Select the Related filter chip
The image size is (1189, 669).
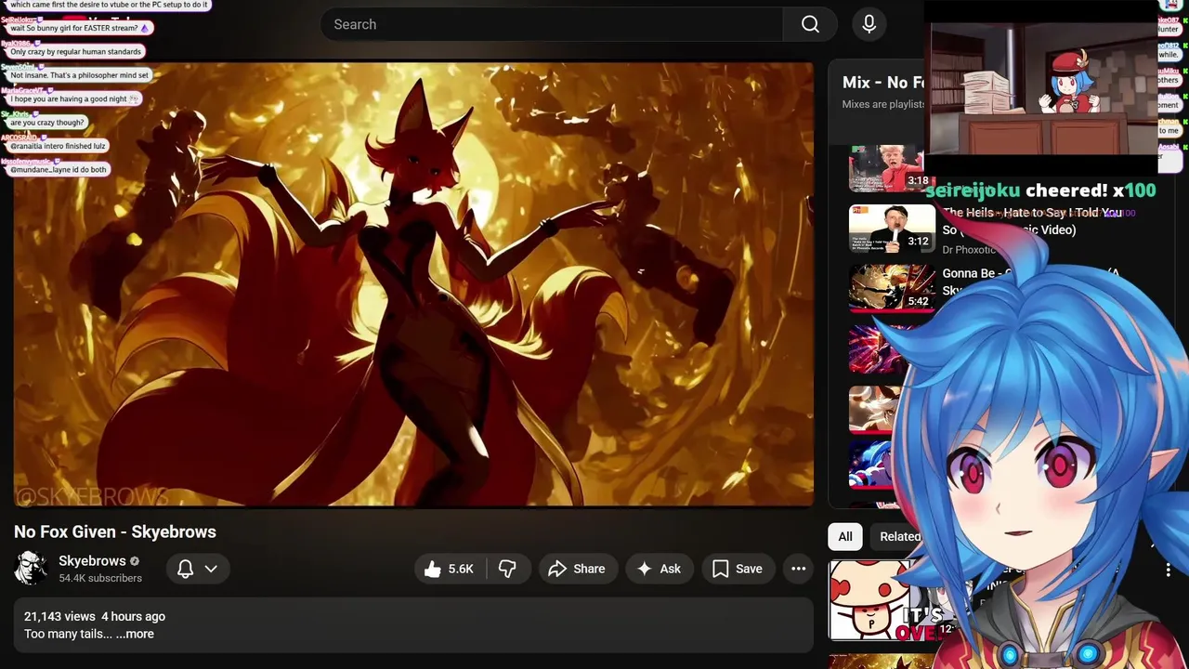pyautogui.click(x=898, y=536)
